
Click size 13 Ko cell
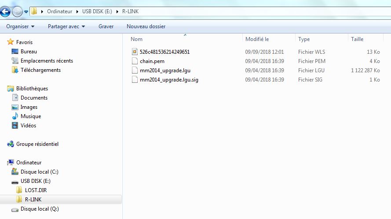[373, 52]
